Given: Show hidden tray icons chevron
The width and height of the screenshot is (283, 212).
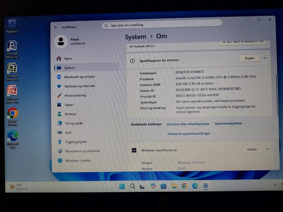Looking at the screenshot, I should 275,185.
